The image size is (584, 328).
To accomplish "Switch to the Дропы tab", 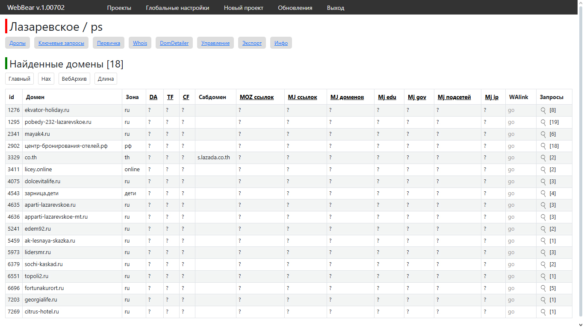I will click(18, 43).
